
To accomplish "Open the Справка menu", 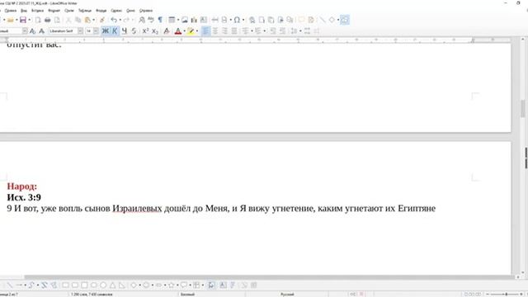I will pos(146,11).
